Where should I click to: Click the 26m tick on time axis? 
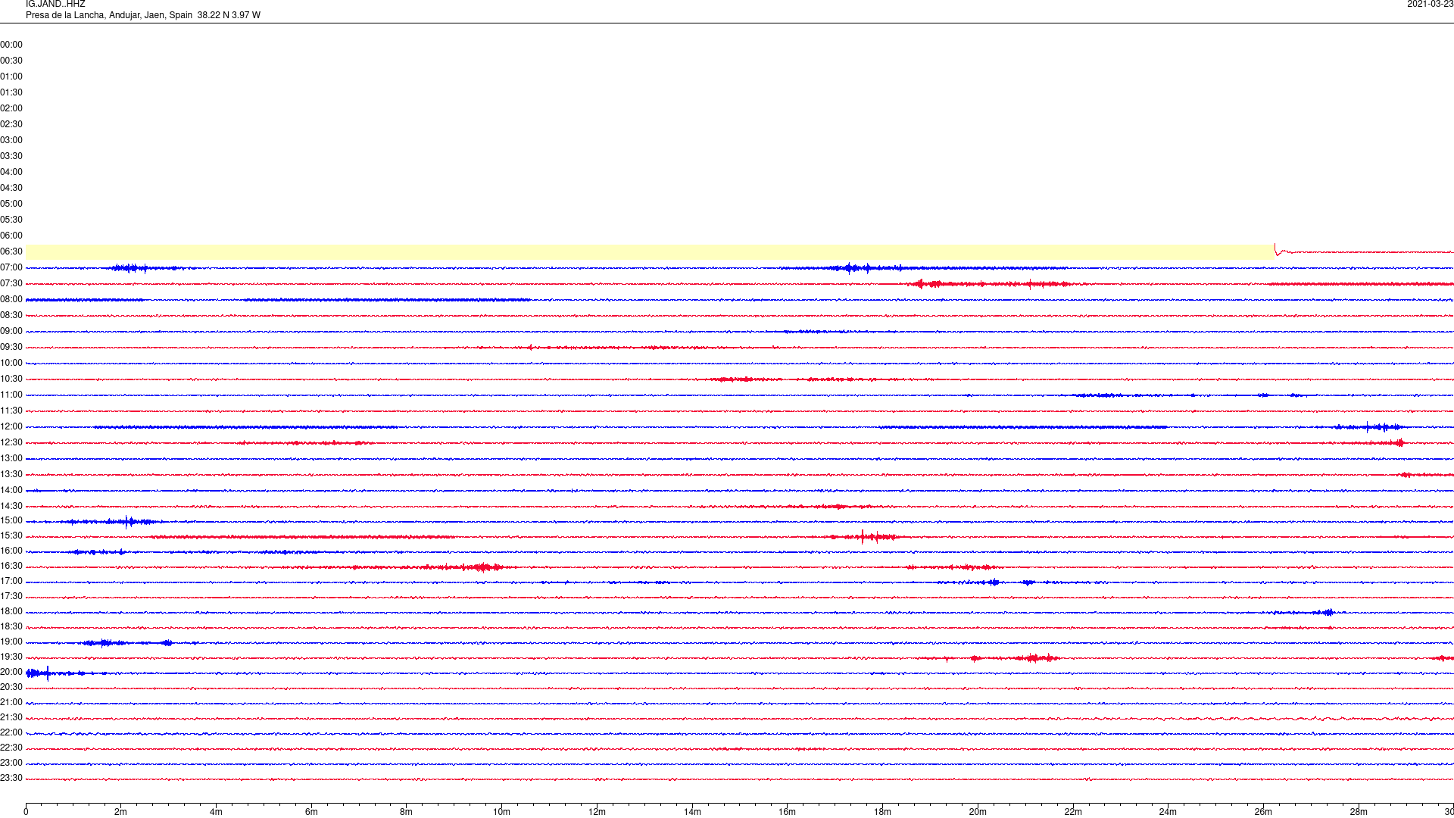[1263, 812]
